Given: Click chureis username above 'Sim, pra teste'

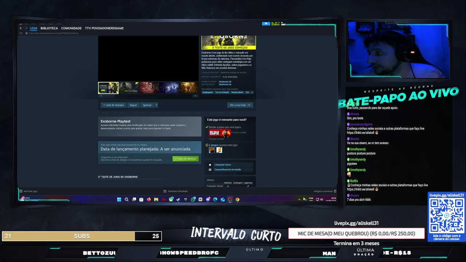Looking at the screenshot, I should click(x=355, y=114).
